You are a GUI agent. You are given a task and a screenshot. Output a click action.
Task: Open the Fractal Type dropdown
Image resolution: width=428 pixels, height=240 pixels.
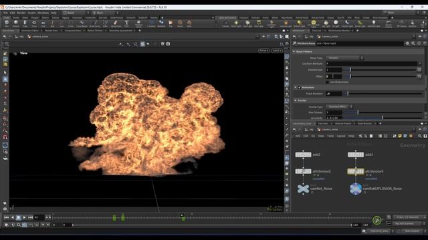pos(340,107)
